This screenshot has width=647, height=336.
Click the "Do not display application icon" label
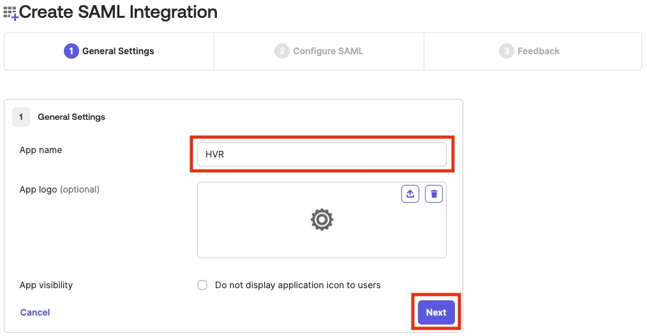[297, 285]
